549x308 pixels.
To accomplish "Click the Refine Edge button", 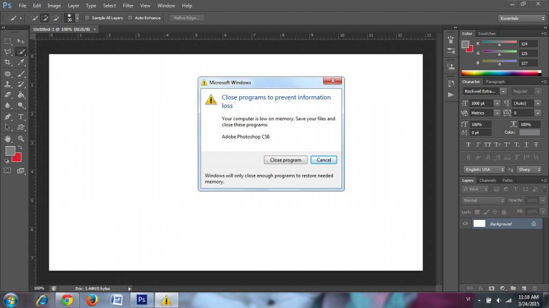I will 187,18.
